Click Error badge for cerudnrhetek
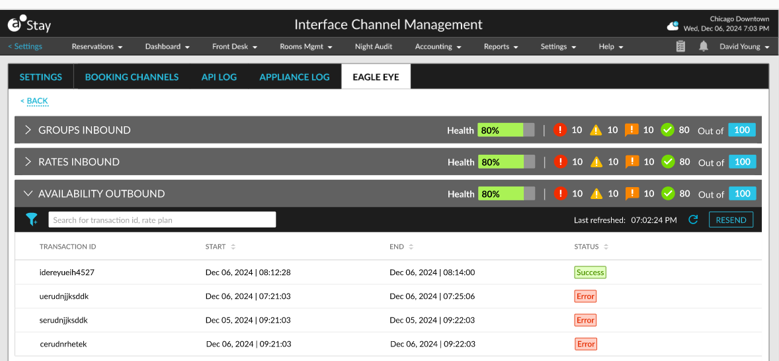 tap(586, 344)
